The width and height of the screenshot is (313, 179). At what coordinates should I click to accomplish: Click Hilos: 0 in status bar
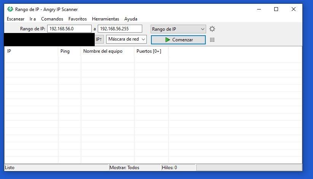pyautogui.click(x=169, y=168)
